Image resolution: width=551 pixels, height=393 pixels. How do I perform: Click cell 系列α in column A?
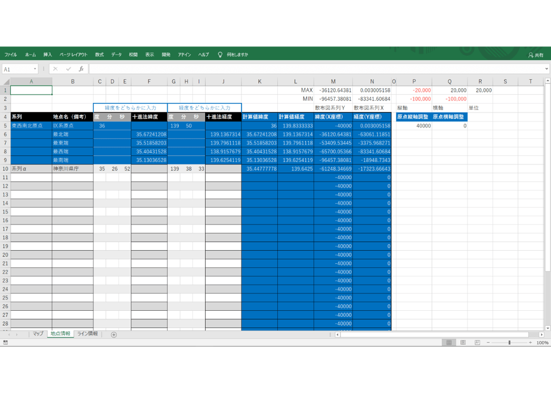pos(31,169)
